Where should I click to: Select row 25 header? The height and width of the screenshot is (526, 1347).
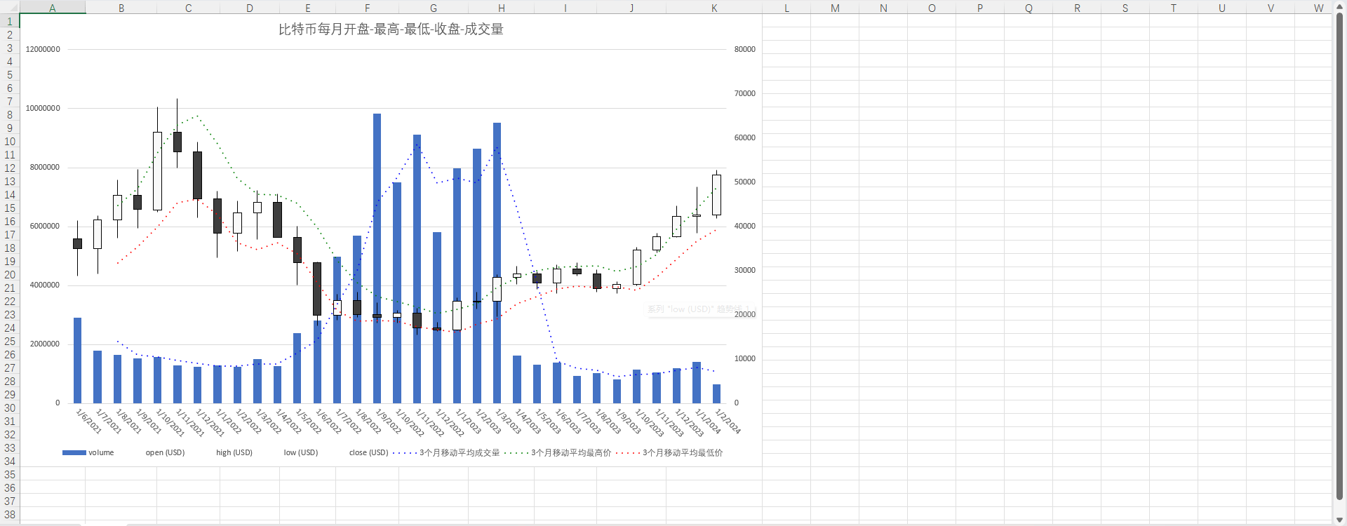coord(10,342)
